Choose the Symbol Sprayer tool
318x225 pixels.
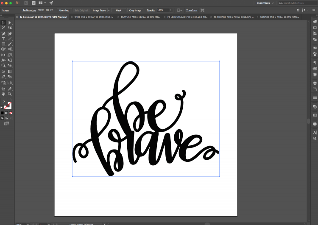click(3, 83)
